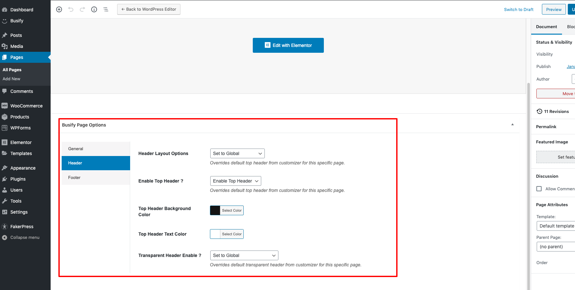Open Add New page submenu item
575x290 pixels.
pos(11,79)
